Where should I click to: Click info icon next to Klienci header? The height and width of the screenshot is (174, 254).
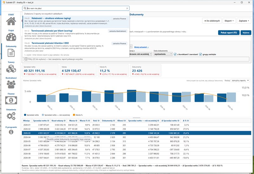pos(125,121)
